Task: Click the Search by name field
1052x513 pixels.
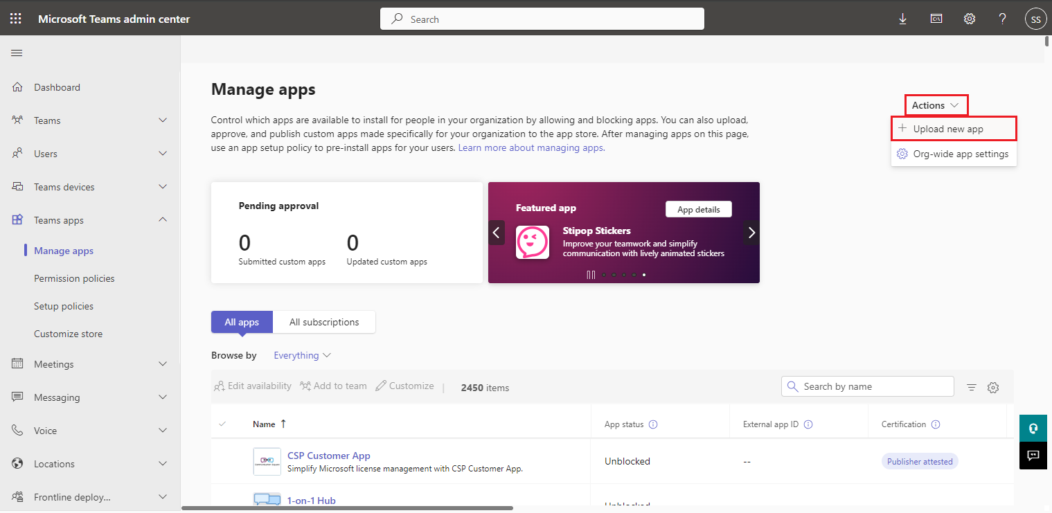Action: pos(868,386)
